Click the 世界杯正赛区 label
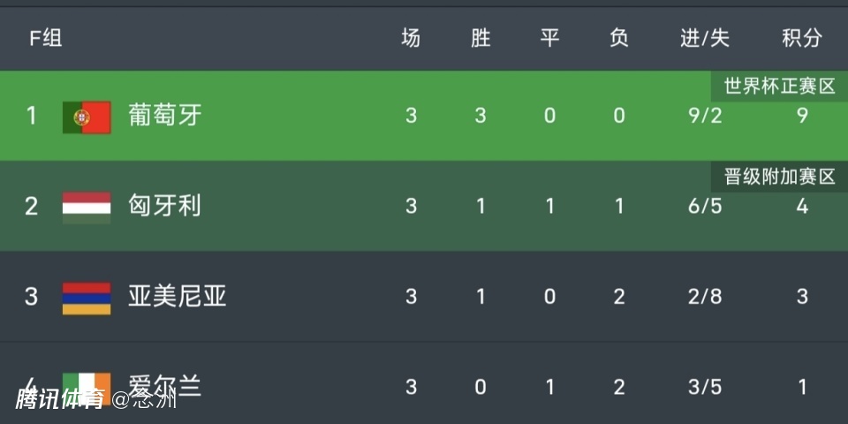The height and width of the screenshot is (424, 848). [779, 87]
